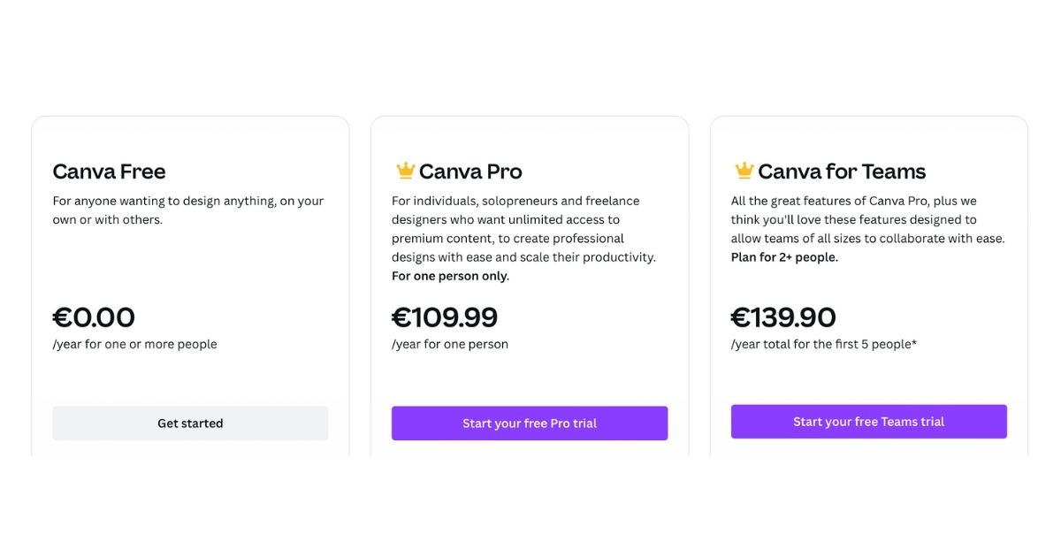Select the Canva Pro pricing card

[x=529, y=283]
